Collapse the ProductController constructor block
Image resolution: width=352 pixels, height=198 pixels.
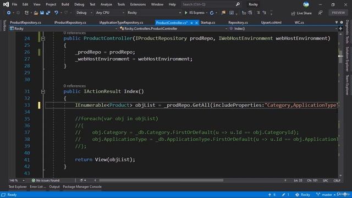[43, 38]
